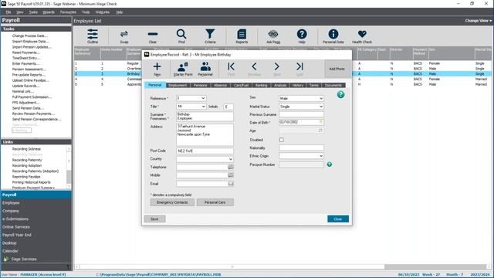The width and height of the screenshot is (494, 278).
Task: Click the Post Code field
Action: pyautogui.click(x=205, y=151)
